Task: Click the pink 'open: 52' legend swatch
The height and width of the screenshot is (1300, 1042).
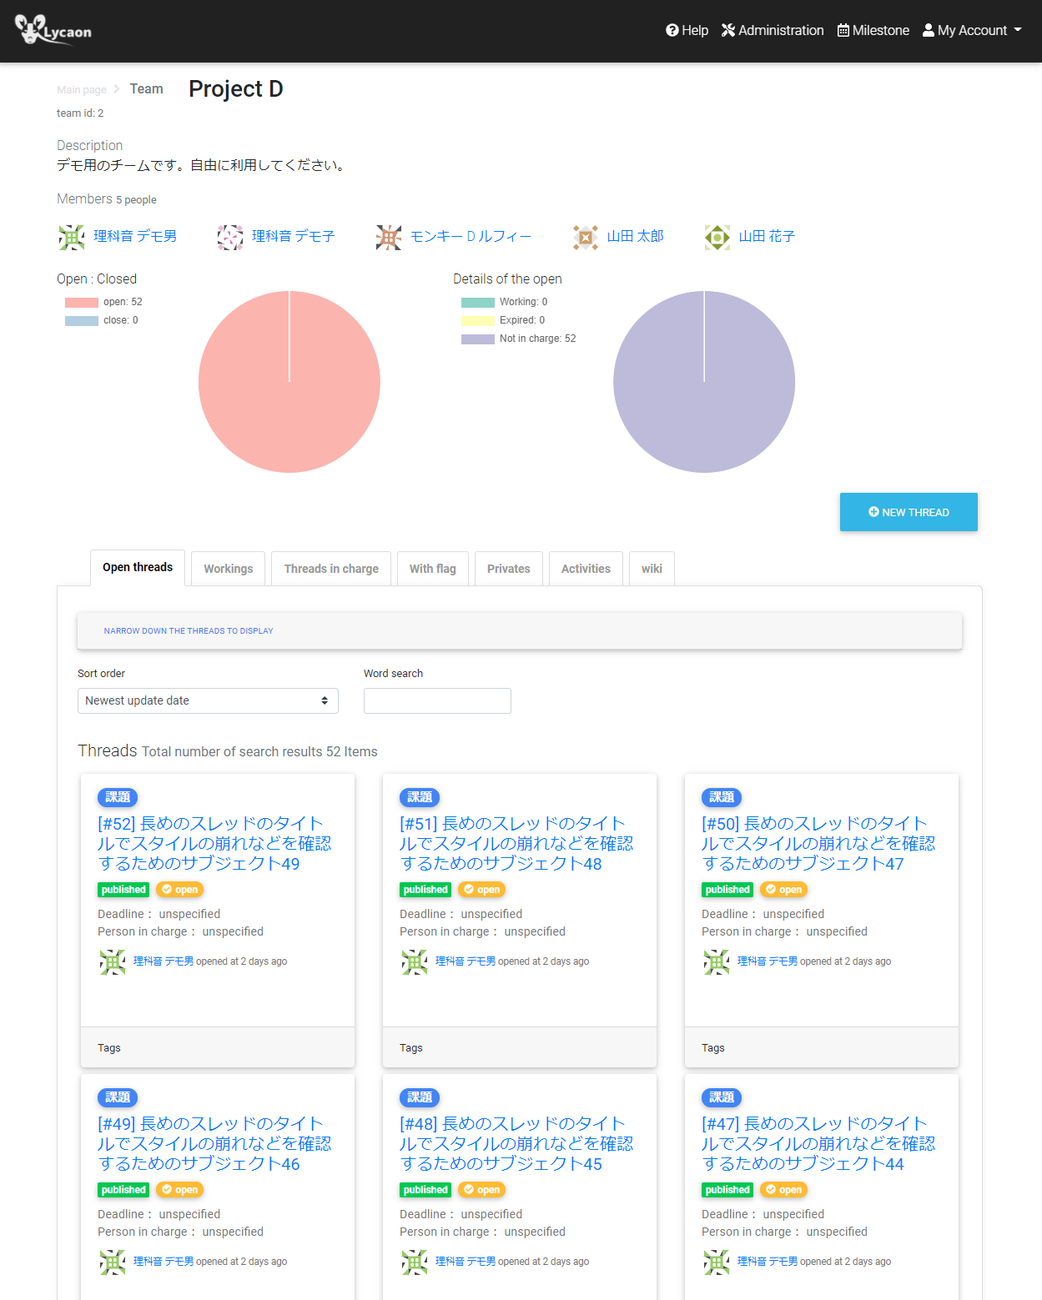Action: (x=82, y=302)
